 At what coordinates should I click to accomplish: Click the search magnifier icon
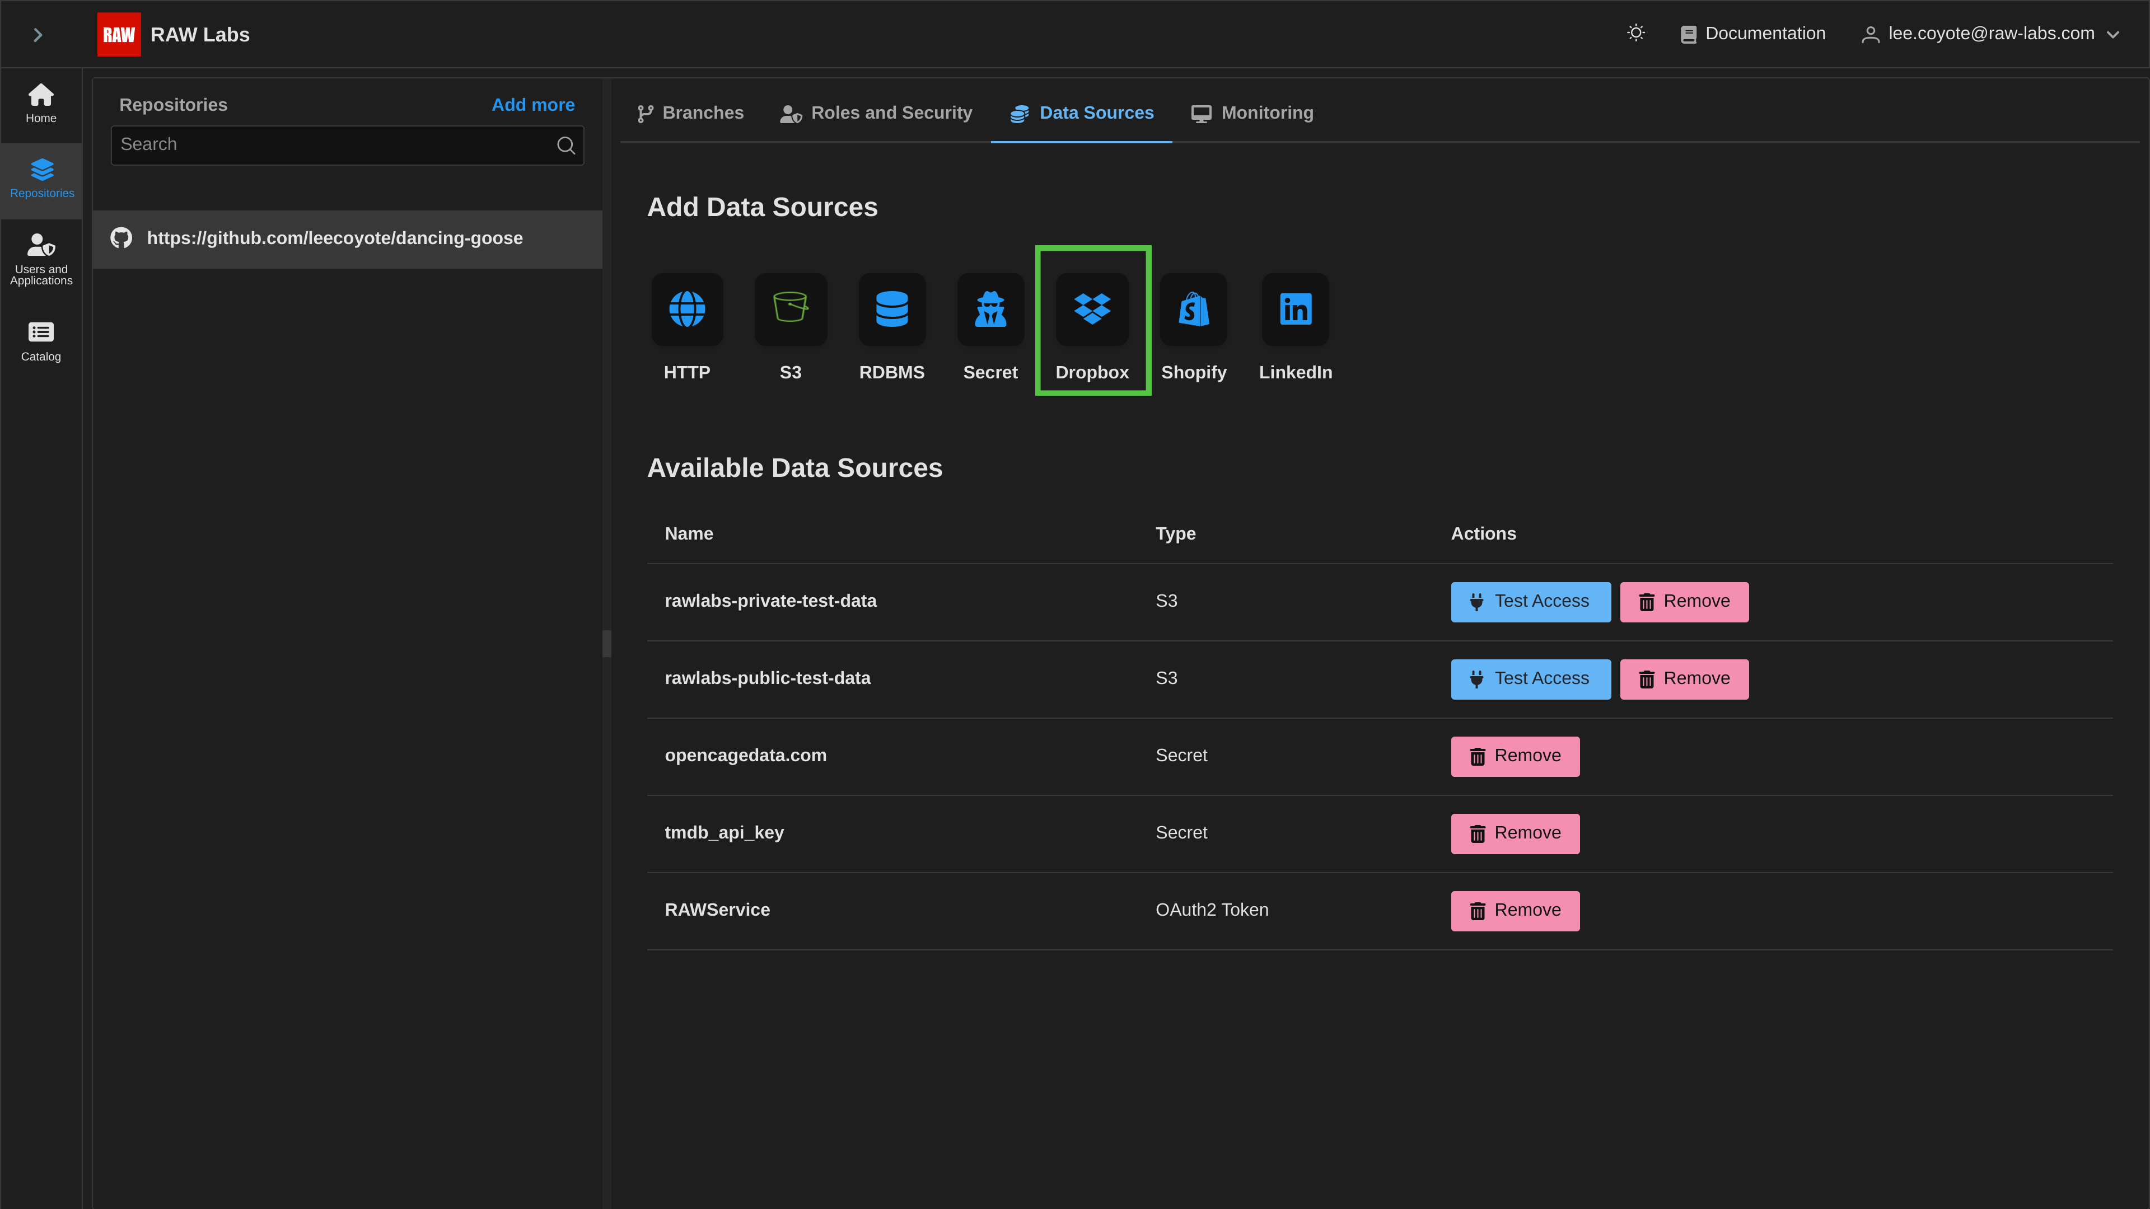pyautogui.click(x=565, y=145)
